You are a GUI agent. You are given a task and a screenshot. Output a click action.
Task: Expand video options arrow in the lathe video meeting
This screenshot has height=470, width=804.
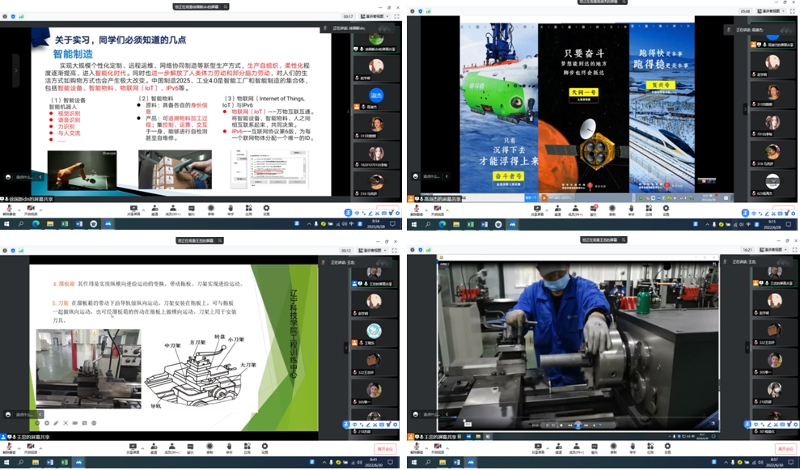(x=448, y=446)
